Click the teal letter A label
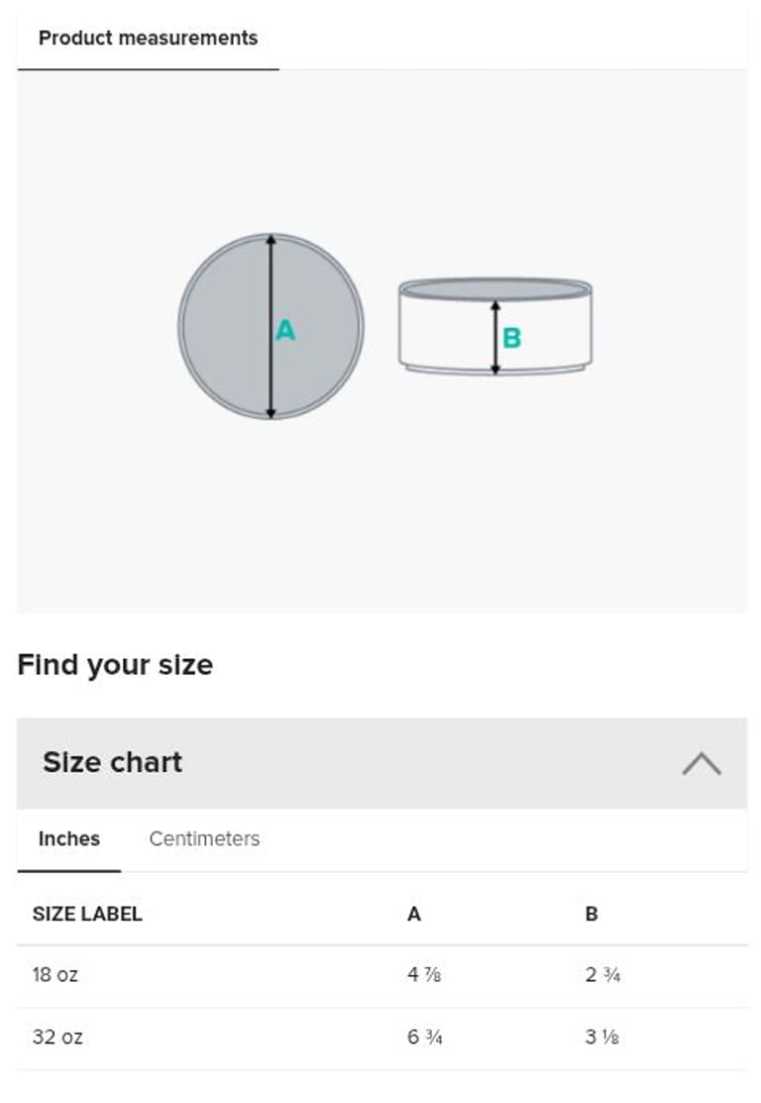The image size is (761, 1103). [x=285, y=330]
